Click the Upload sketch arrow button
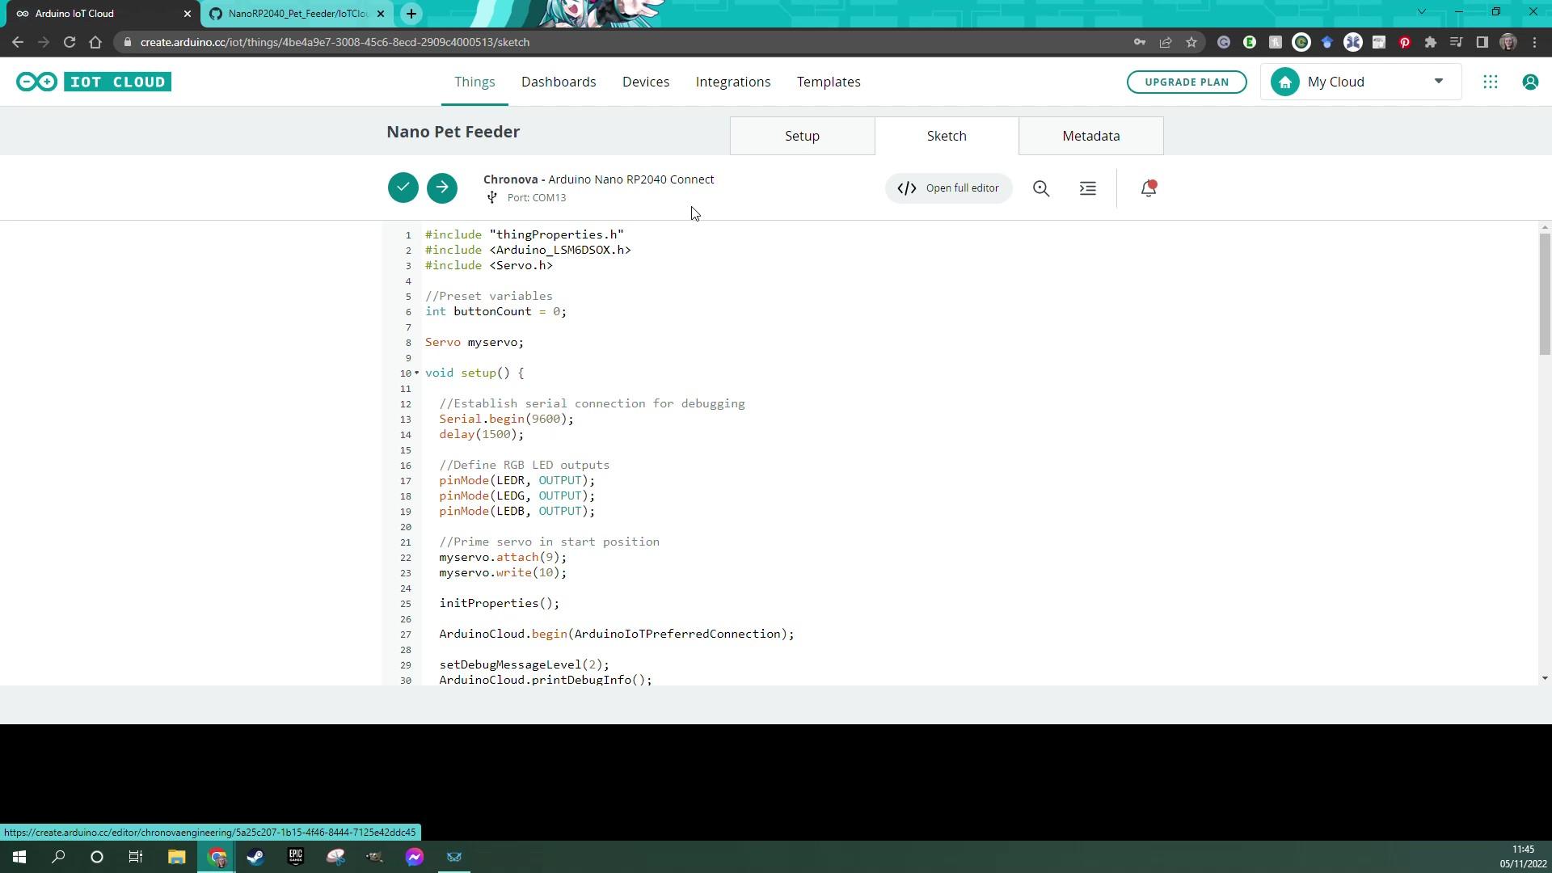Image resolution: width=1552 pixels, height=873 pixels. [x=442, y=188]
